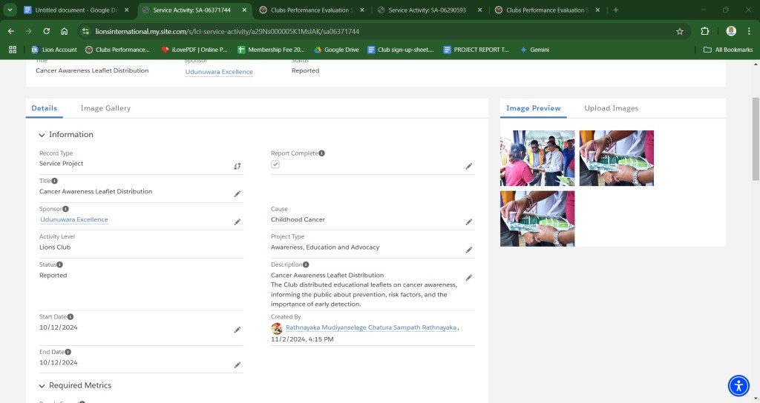The width and height of the screenshot is (760, 403).
Task: Open Udunuwara Excellence sponsor link in Information
Action: point(74,219)
